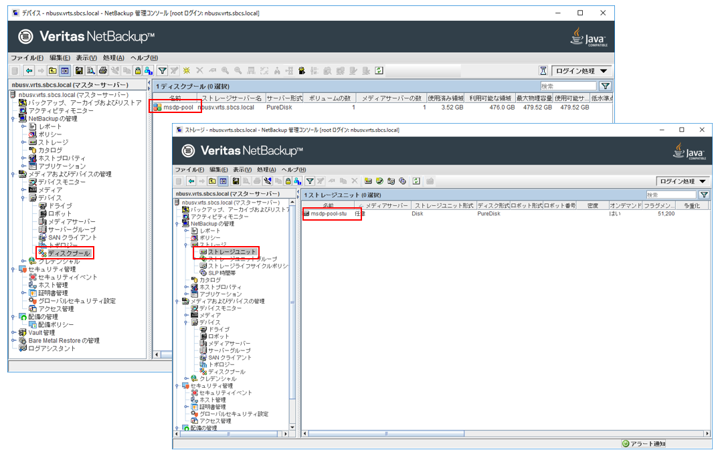This screenshot has height=454, width=718.
Task: Click print preview icon in Devices window toolbar
Action: [90, 70]
